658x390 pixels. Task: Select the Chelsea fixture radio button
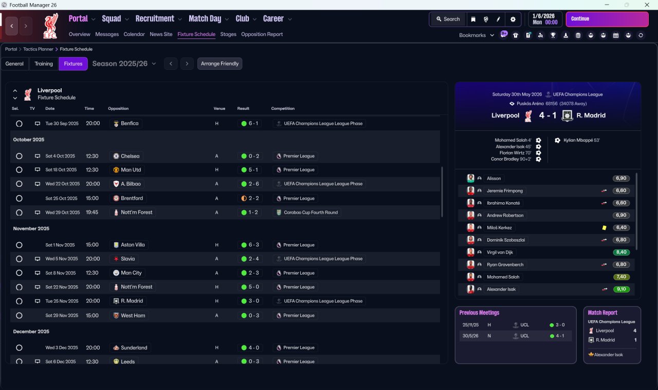[x=19, y=156]
